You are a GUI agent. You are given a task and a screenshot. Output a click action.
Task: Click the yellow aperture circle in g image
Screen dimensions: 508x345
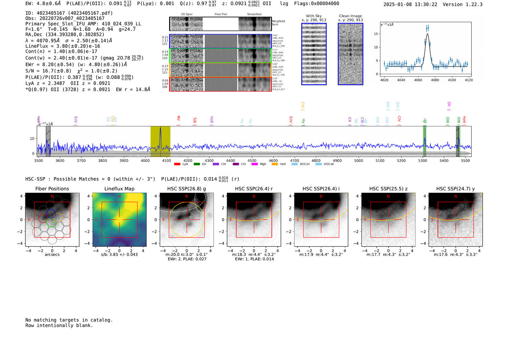(187, 220)
